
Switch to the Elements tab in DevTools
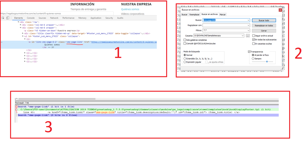point(19,18)
